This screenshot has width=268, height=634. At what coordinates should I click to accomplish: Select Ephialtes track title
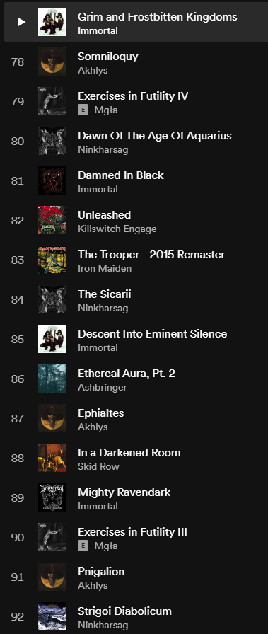[x=101, y=413]
